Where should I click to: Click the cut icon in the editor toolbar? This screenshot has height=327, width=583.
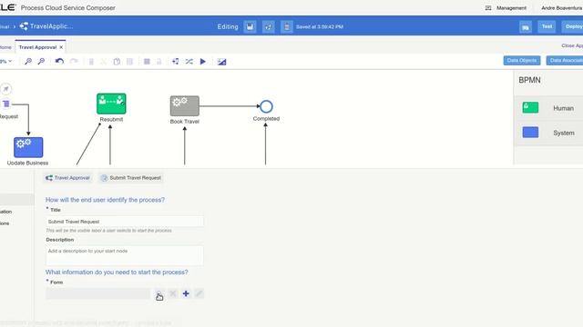[104, 62]
